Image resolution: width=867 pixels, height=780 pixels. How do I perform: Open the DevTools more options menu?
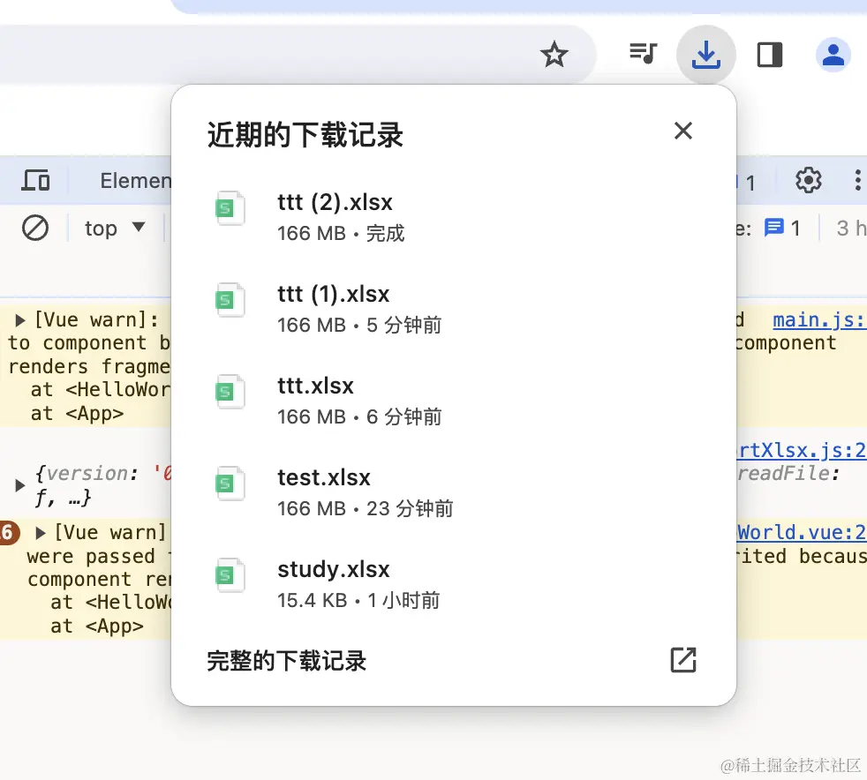tap(857, 180)
